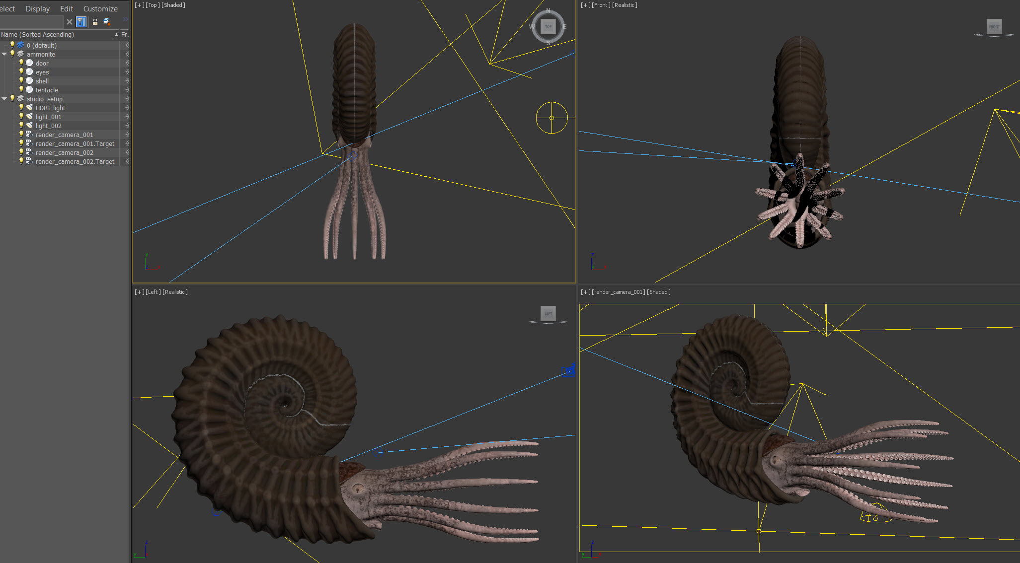This screenshot has width=1020, height=563.
Task: Click the studio_setup layer stack icon
Action: pos(21,98)
